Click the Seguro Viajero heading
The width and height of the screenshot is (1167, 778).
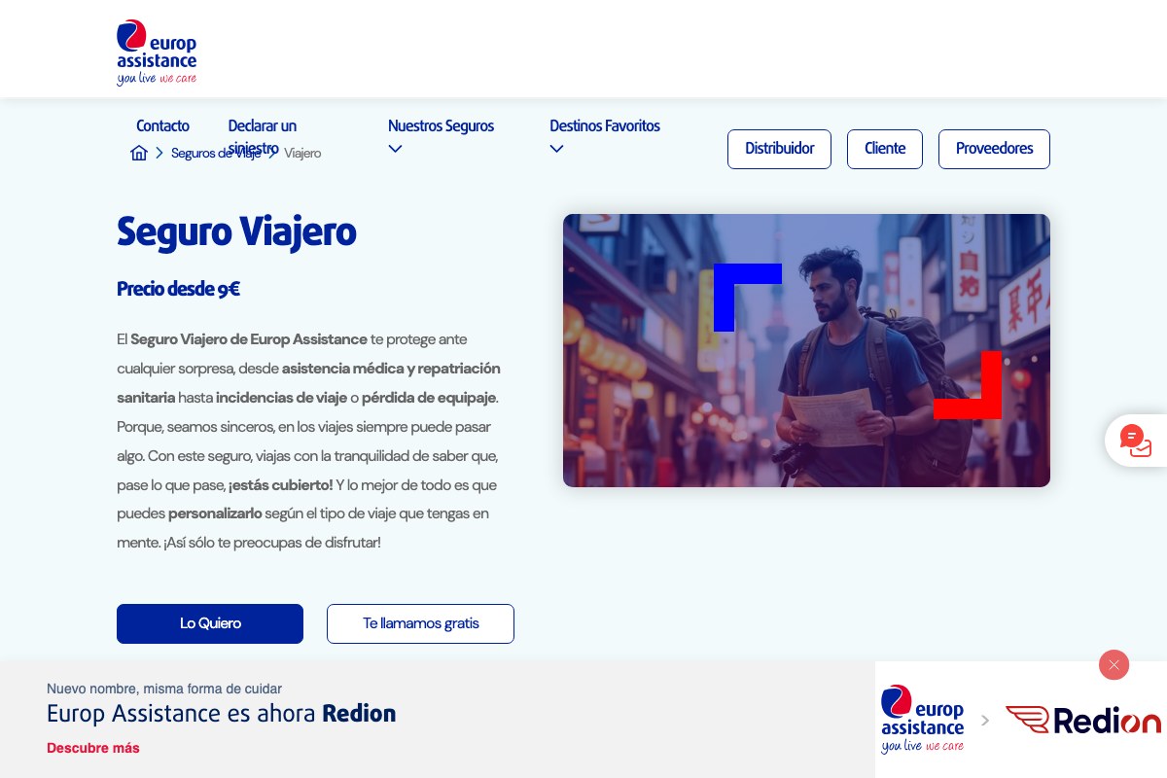pyautogui.click(x=236, y=232)
